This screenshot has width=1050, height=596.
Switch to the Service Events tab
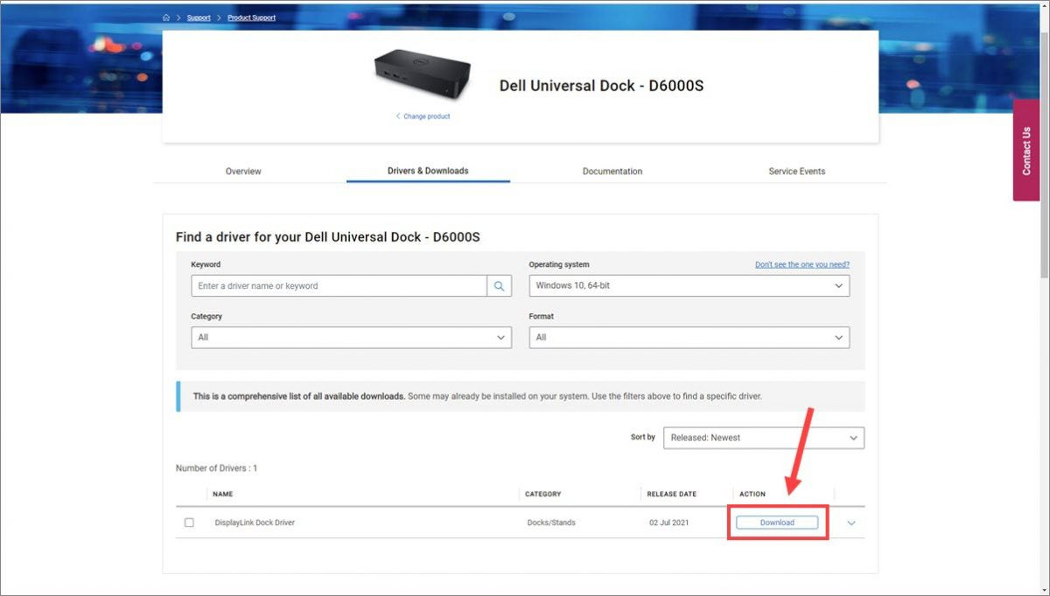point(796,171)
